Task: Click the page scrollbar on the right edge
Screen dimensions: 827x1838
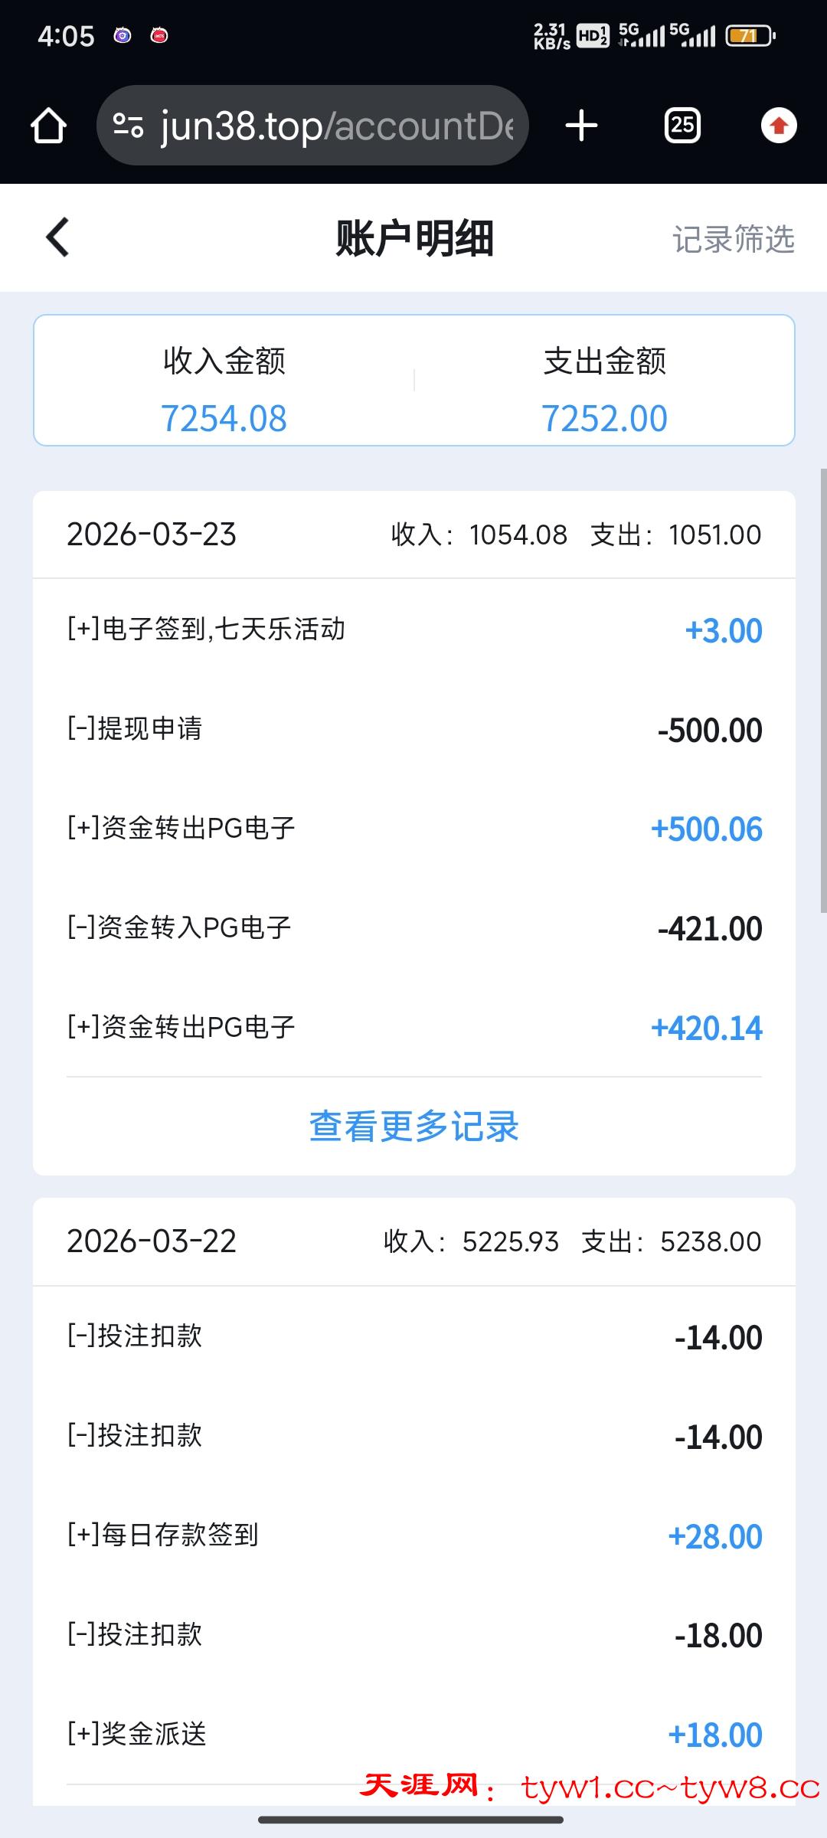Action: click(x=823, y=689)
